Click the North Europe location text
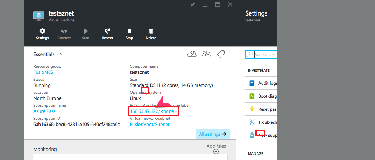 tap(47, 98)
